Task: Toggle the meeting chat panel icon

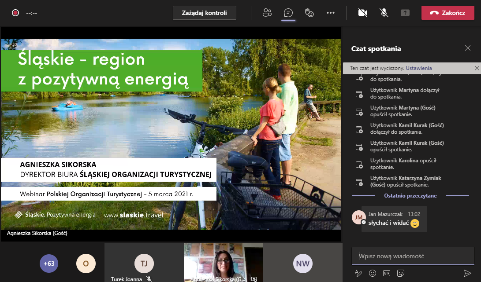Action: [288, 13]
